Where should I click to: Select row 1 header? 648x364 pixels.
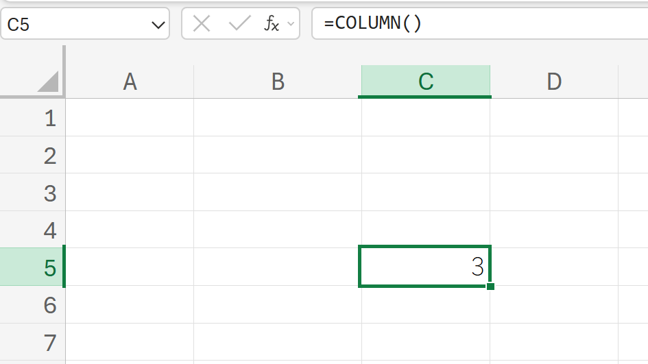pyautogui.click(x=49, y=119)
